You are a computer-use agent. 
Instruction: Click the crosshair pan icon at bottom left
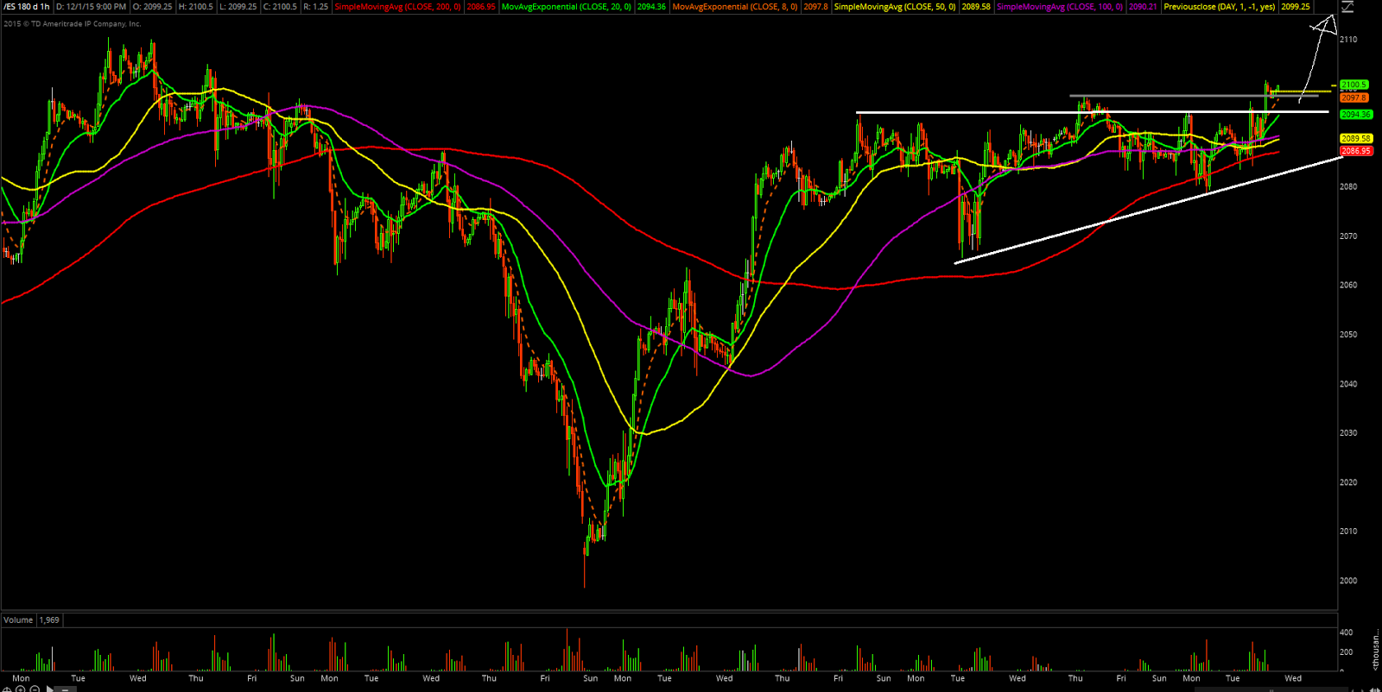(x=7, y=689)
